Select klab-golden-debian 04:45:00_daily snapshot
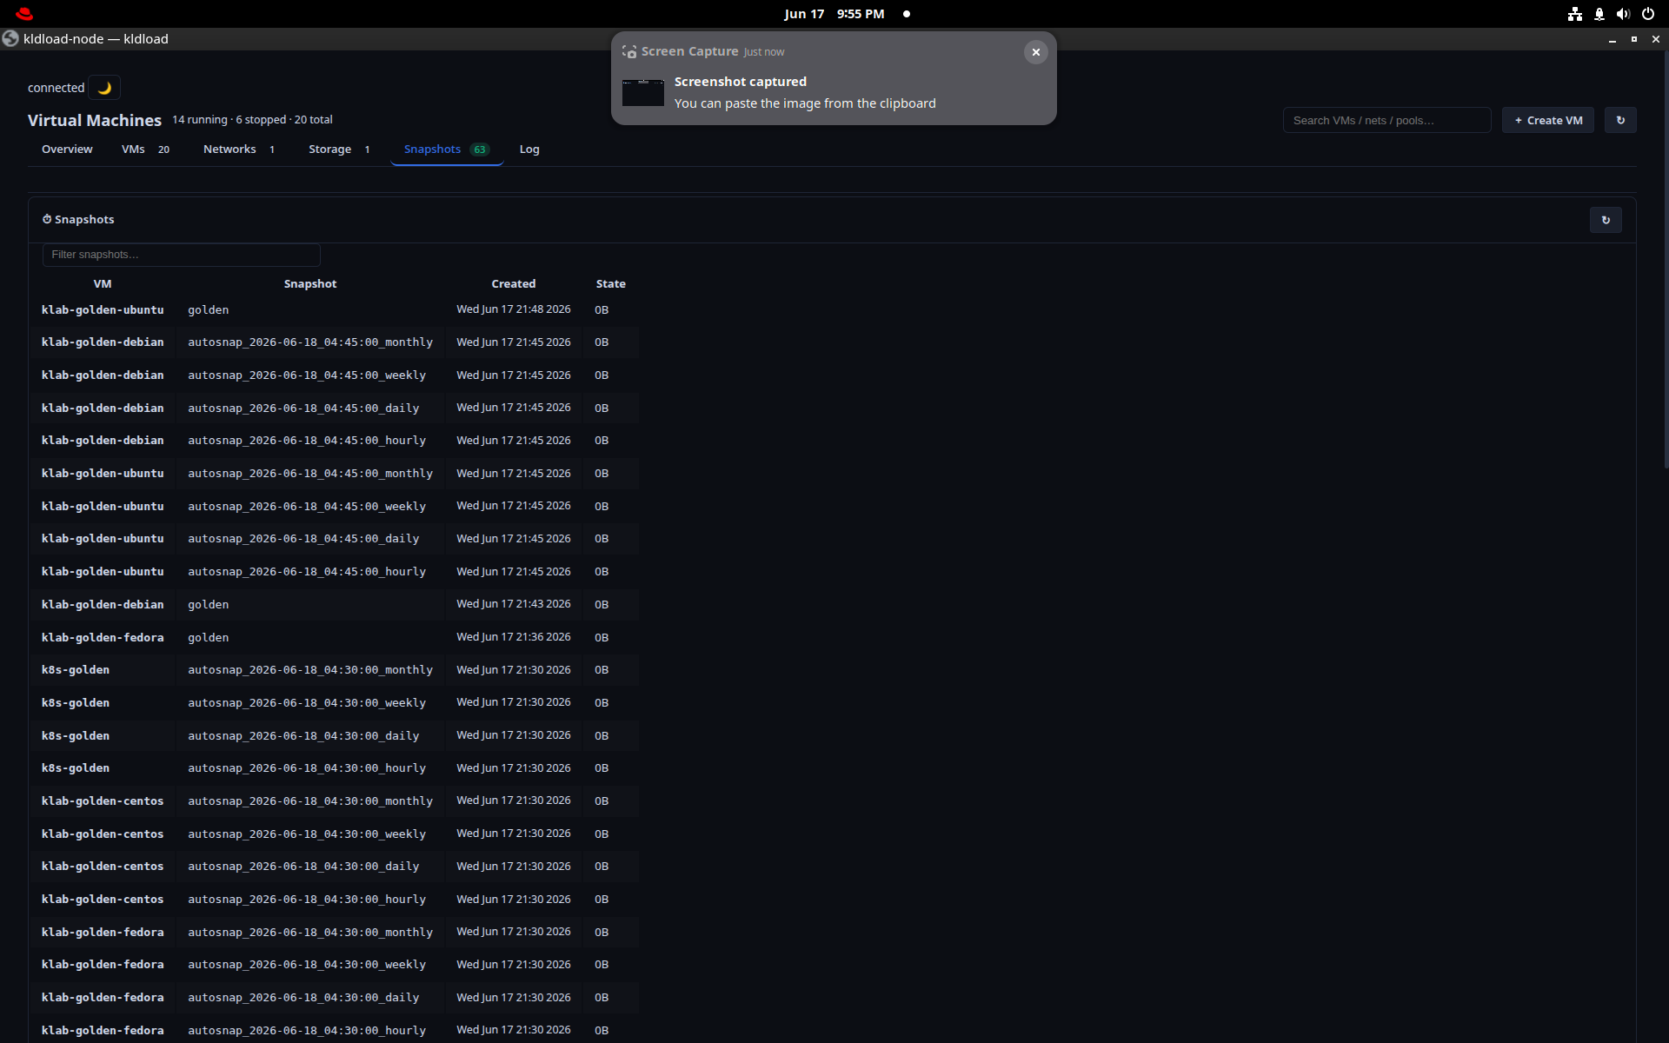 click(x=334, y=409)
